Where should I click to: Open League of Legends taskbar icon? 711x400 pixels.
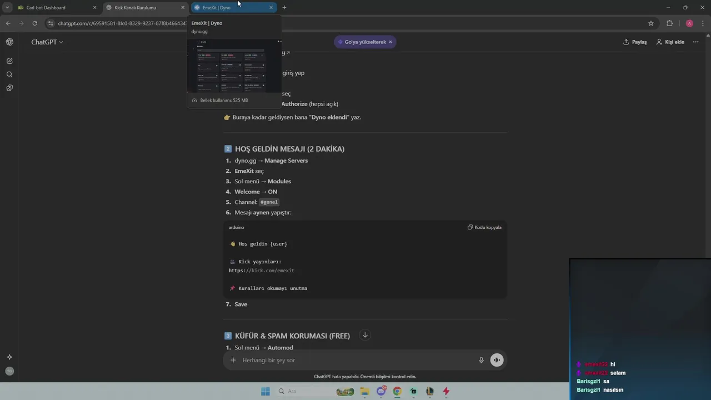pos(429,391)
